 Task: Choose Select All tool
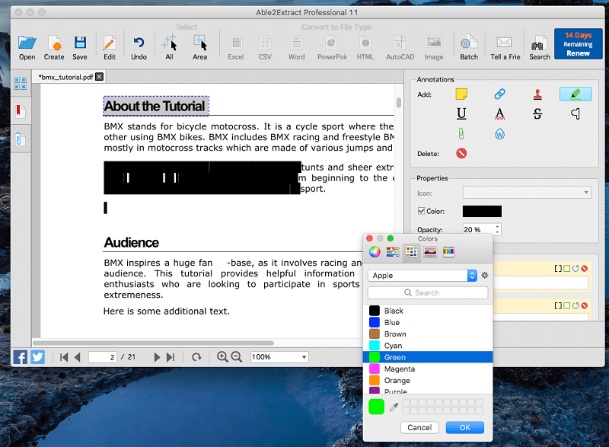coord(169,47)
